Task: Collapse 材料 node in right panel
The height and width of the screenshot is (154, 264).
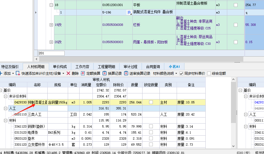Action: point(246,127)
